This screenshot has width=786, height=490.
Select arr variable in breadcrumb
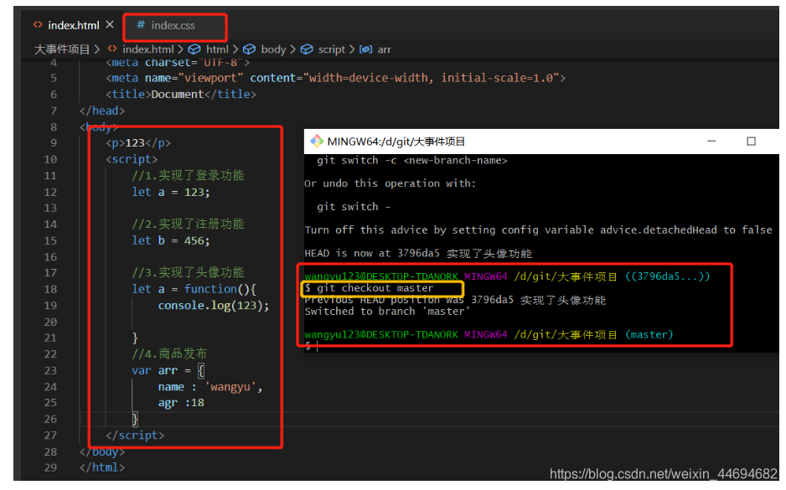click(x=384, y=49)
